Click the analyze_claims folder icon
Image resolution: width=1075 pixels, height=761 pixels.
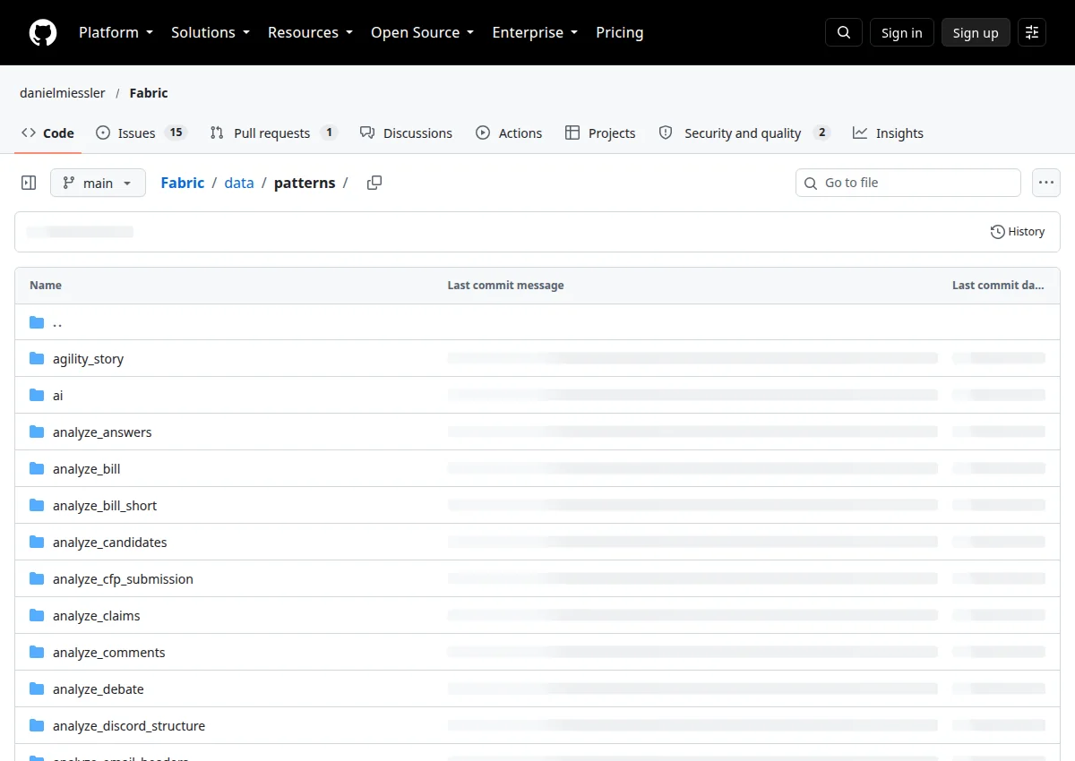(37, 616)
